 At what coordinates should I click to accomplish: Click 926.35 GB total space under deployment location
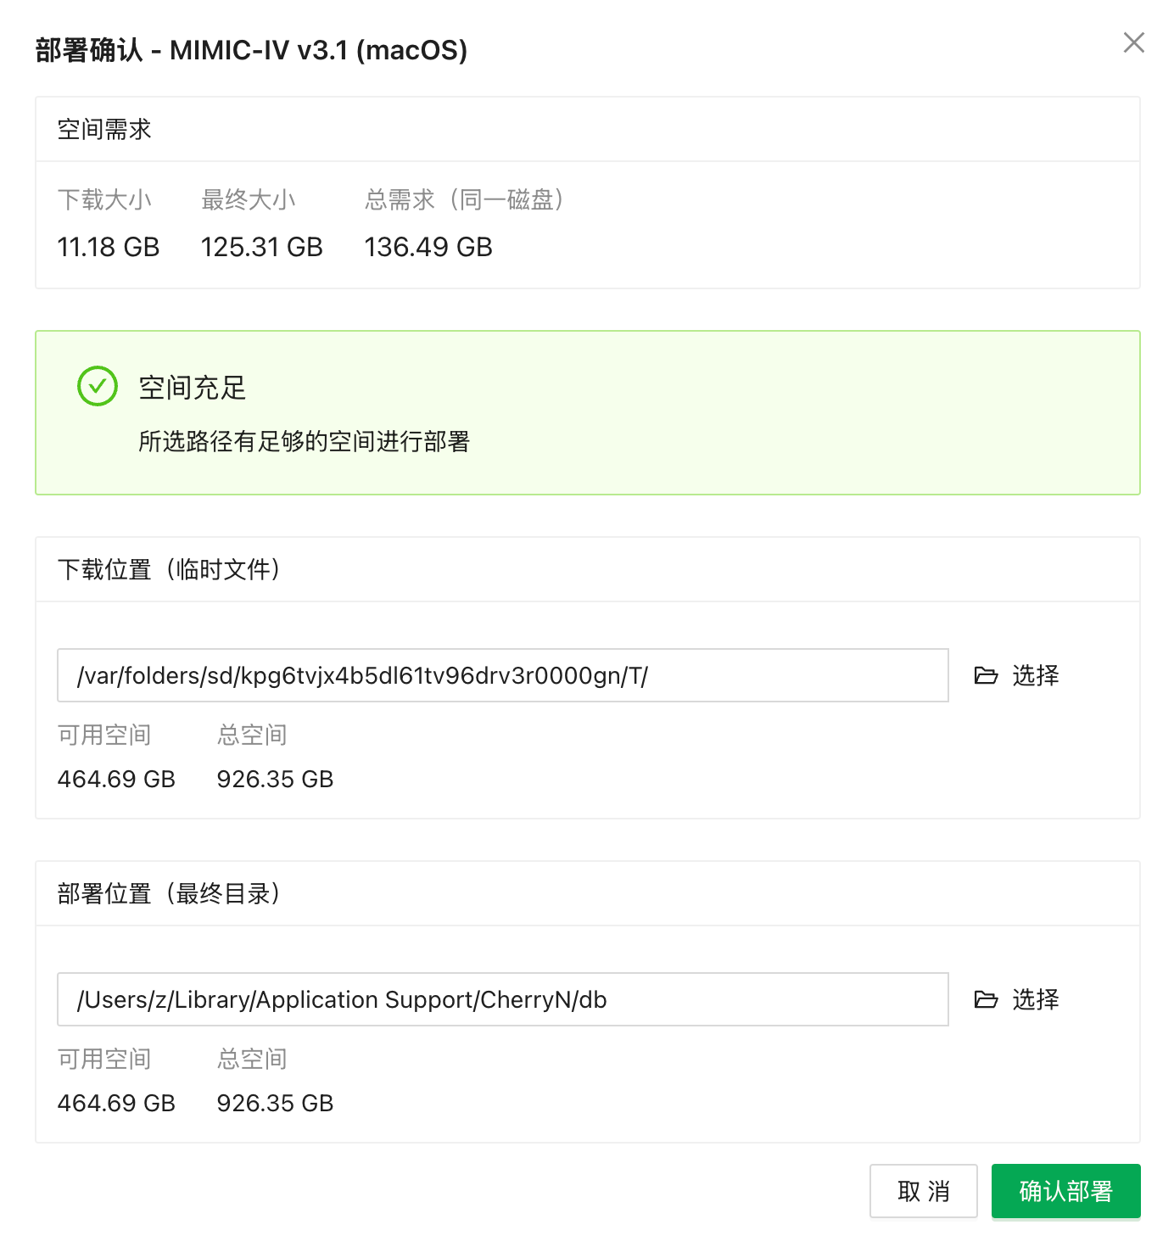(x=275, y=1103)
